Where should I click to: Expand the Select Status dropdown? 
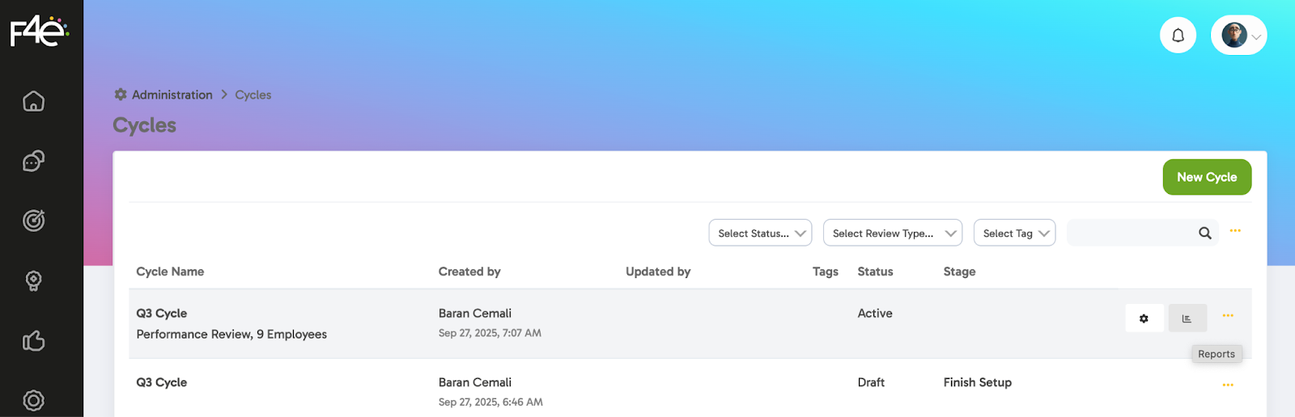tap(760, 234)
